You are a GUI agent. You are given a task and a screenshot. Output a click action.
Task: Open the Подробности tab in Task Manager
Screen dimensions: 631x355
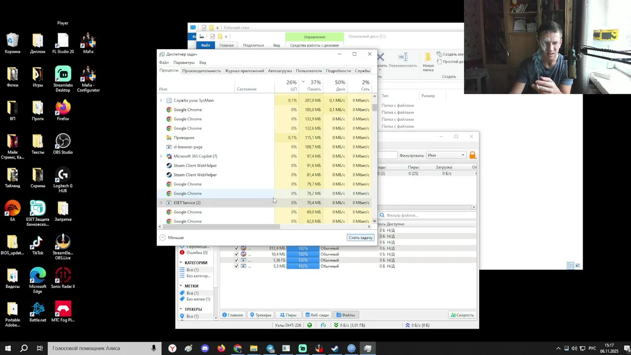[338, 71]
